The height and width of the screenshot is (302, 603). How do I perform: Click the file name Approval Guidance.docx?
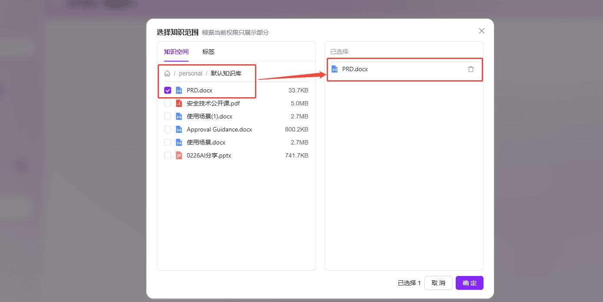point(219,129)
